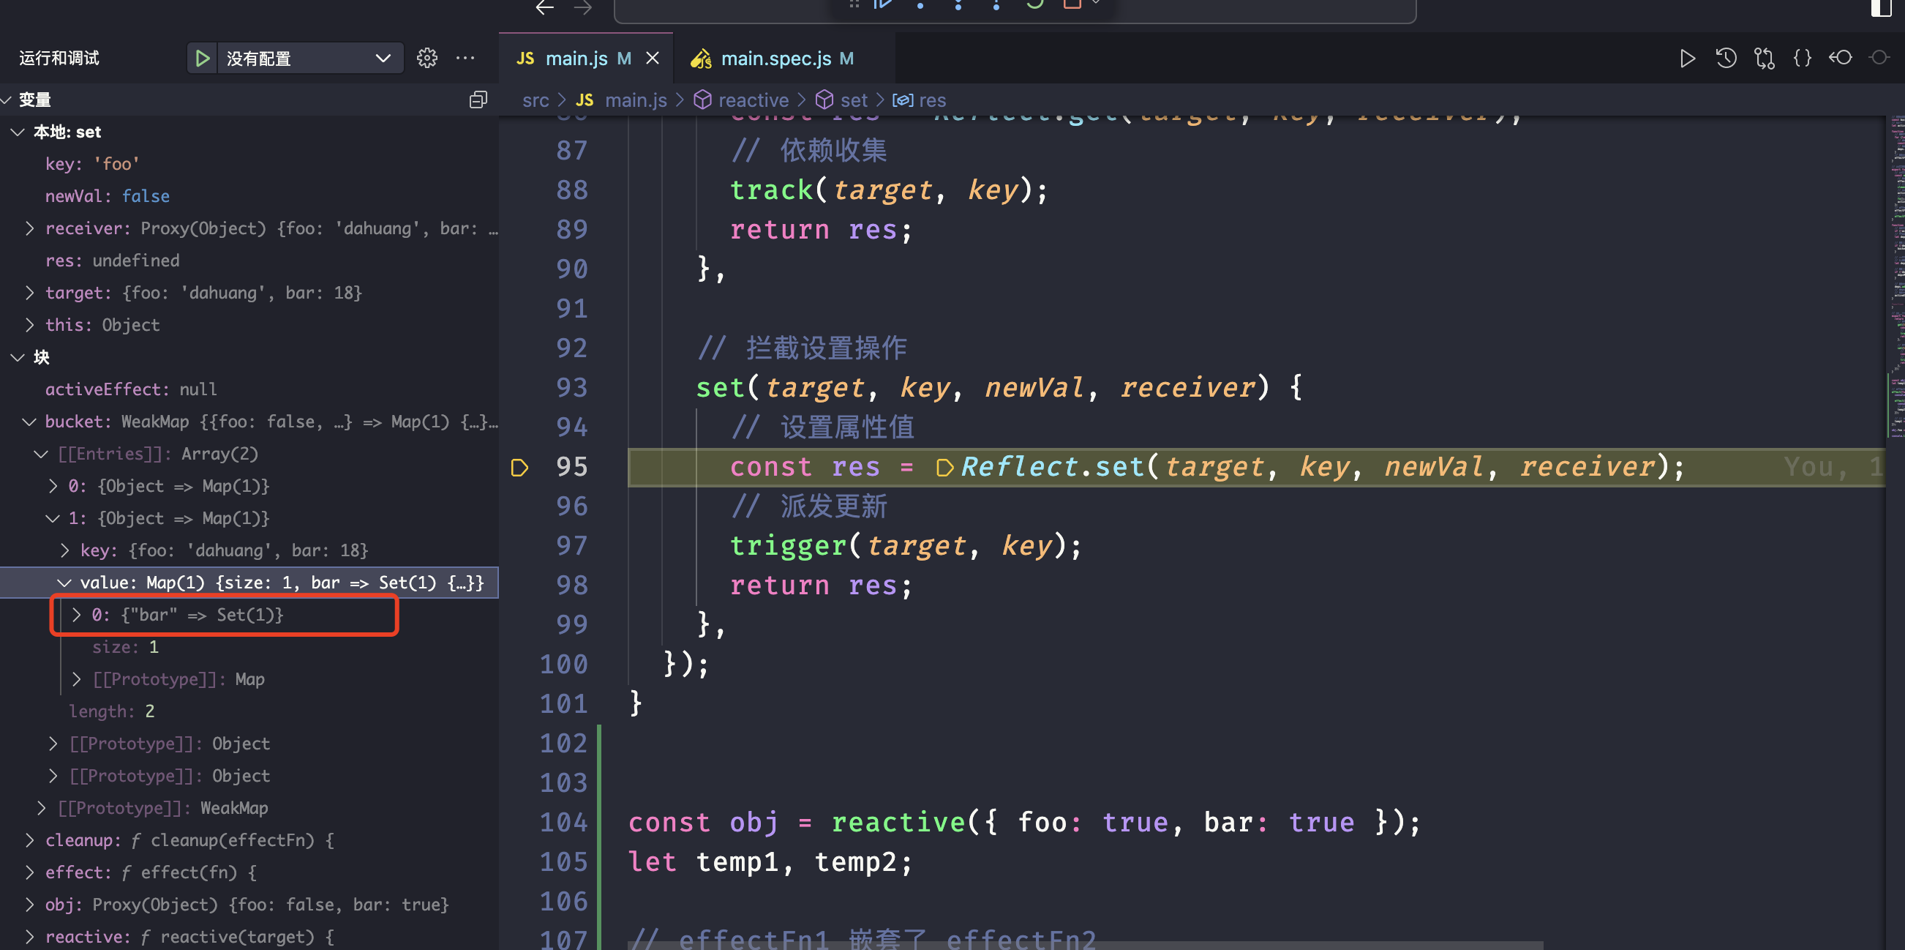Expand the receiver Proxy(Object) variable
Viewport: 1905px width, 950px height.
pos(29,228)
